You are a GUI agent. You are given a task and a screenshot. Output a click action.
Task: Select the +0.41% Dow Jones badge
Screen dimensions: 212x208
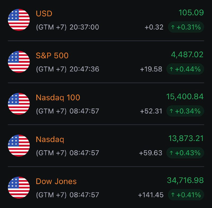click(x=186, y=195)
